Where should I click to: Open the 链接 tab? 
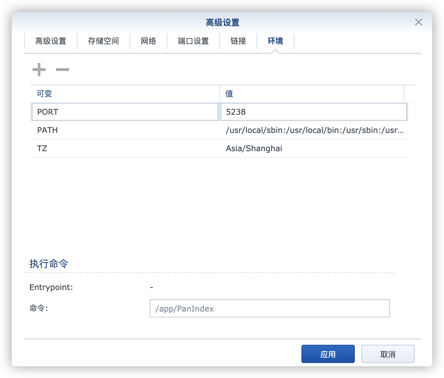(x=238, y=41)
